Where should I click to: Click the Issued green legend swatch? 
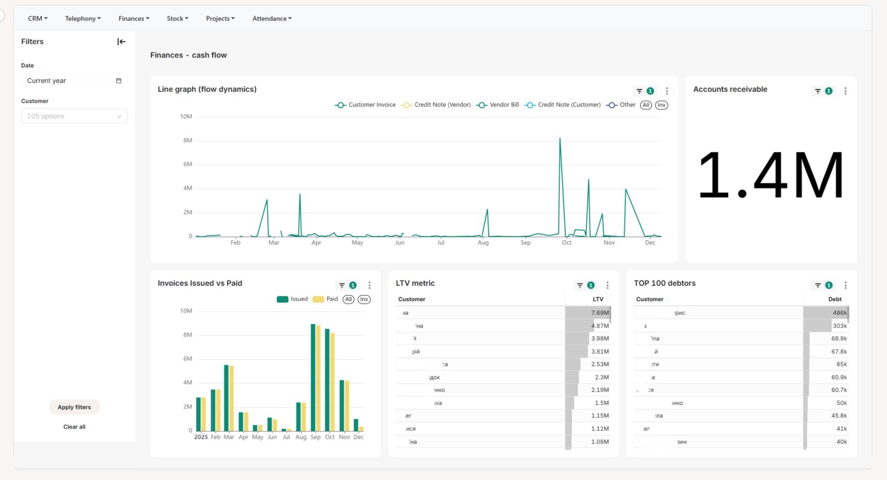(x=282, y=299)
